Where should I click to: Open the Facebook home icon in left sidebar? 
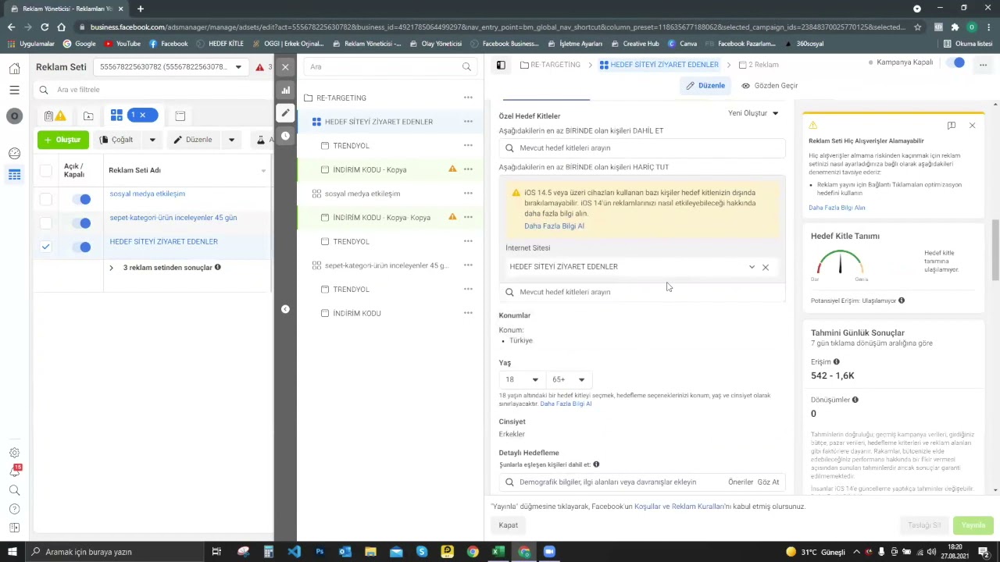click(14, 69)
